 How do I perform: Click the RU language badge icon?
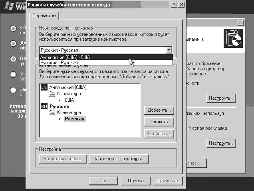click(x=44, y=106)
